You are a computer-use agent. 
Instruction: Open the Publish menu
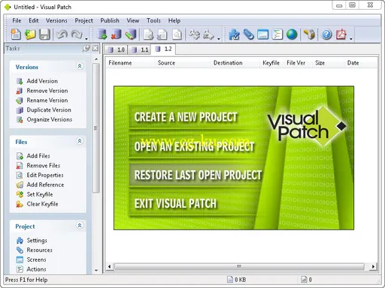coord(110,20)
